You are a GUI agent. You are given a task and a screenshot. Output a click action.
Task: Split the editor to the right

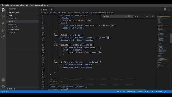click(x=164, y=9)
